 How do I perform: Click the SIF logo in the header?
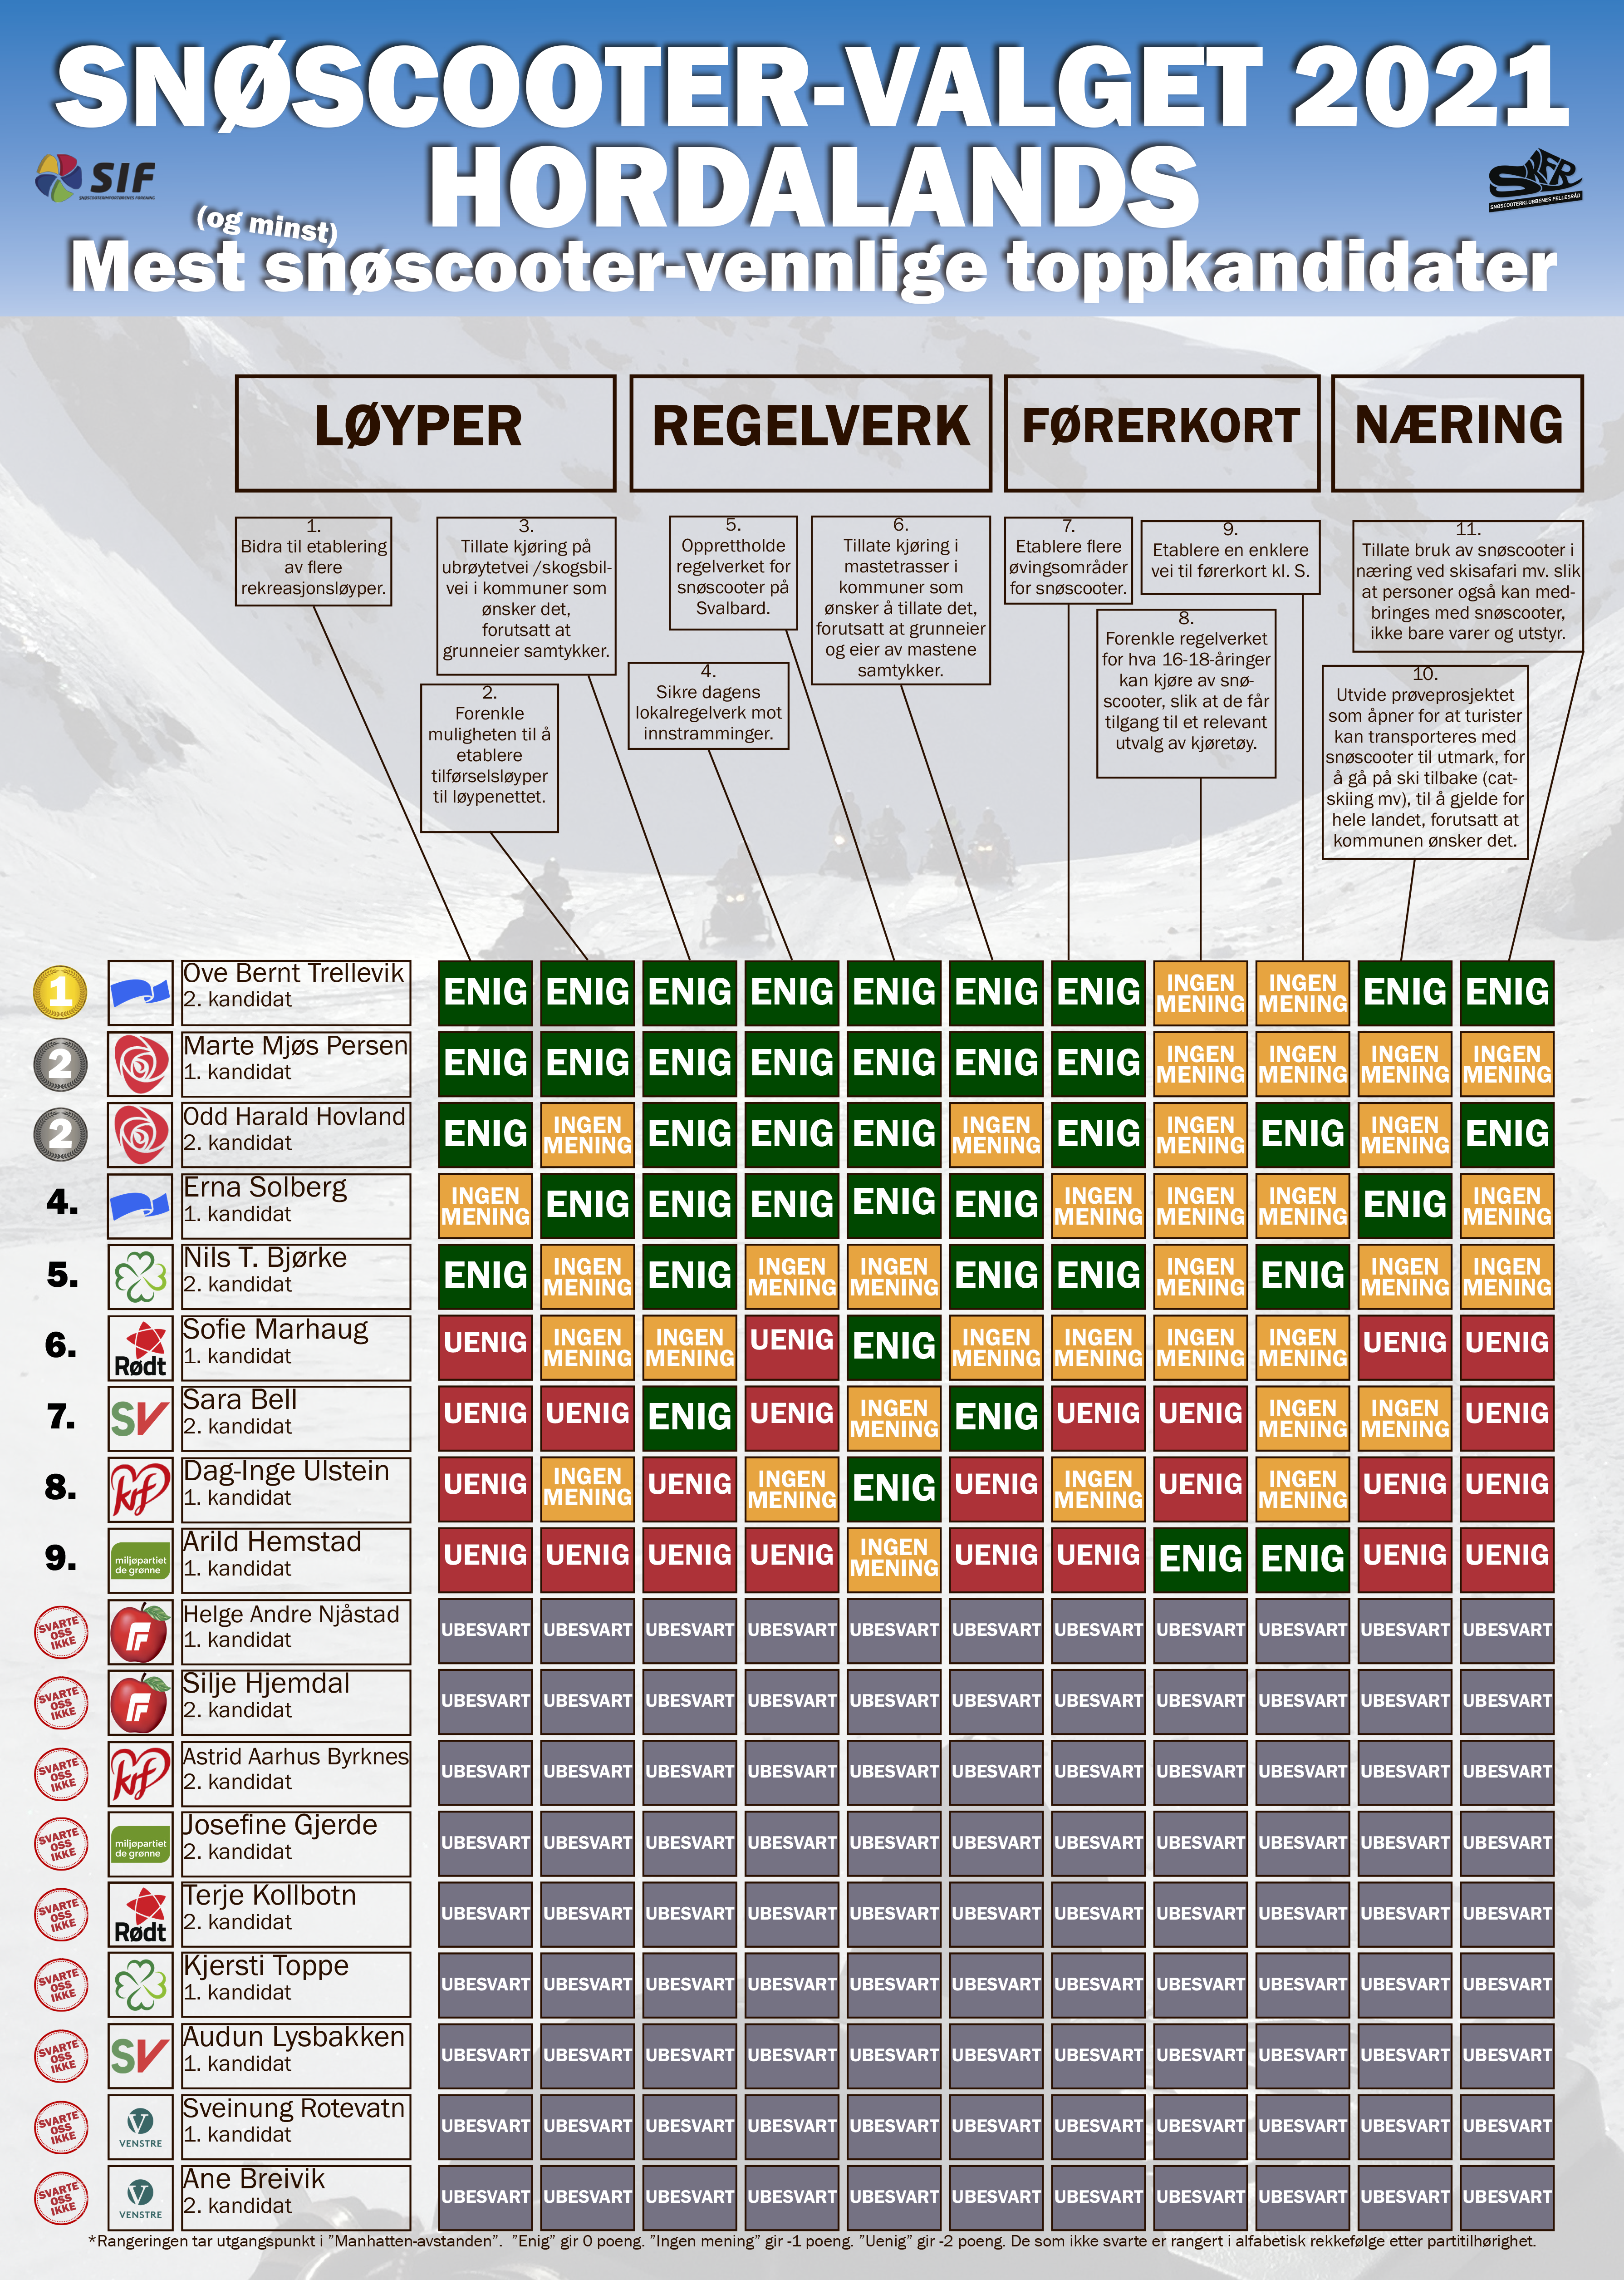click(95, 178)
